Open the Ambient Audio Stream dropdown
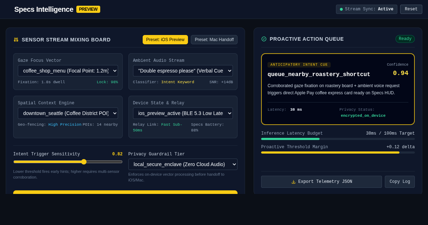Screen dimensions: 428x225 click(x=183, y=71)
